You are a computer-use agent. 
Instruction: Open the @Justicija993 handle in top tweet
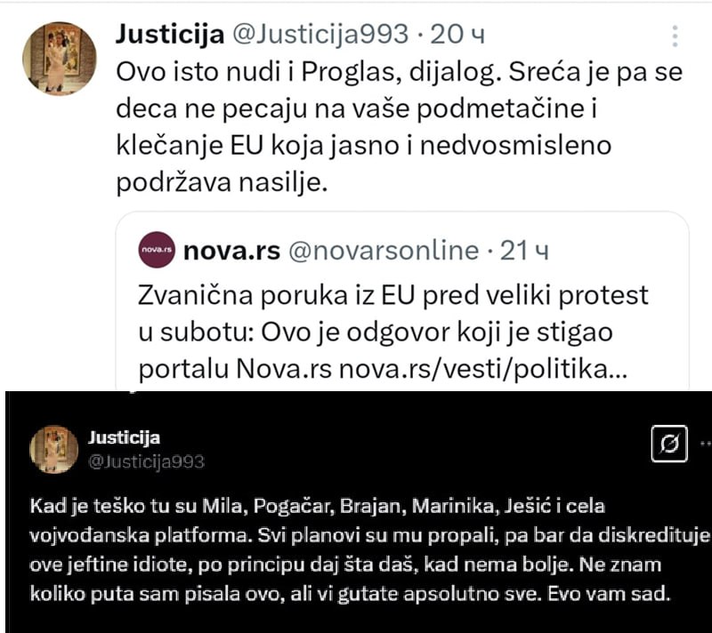pyautogui.click(x=320, y=35)
